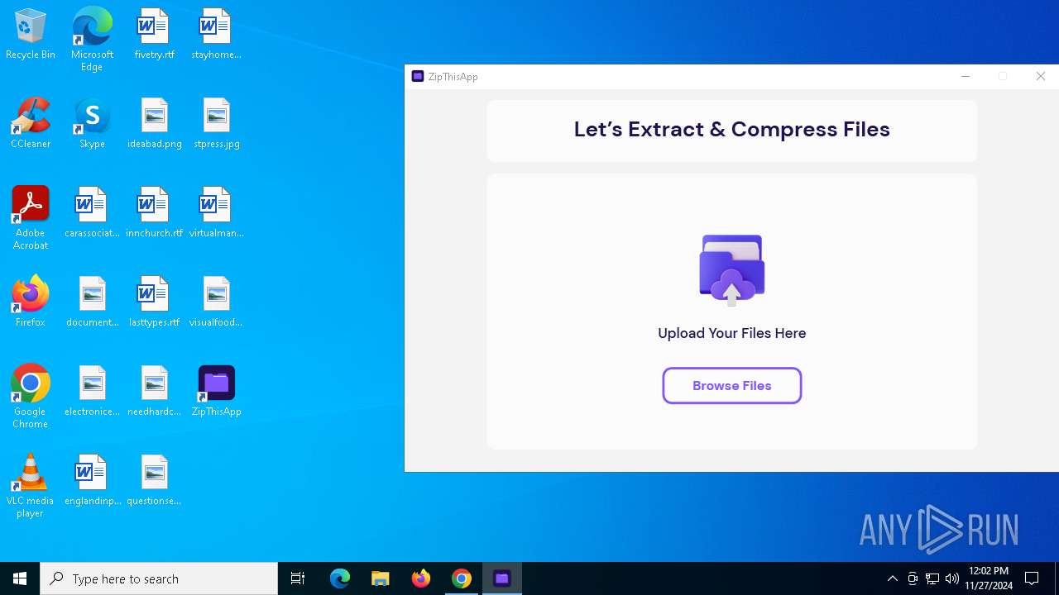Viewport: 1059px width, 595px height.
Task: Launch Firefox from the taskbar
Action: click(421, 578)
